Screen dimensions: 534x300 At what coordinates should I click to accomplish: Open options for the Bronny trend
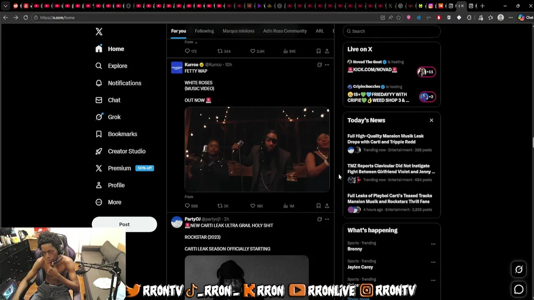coord(433,244)
